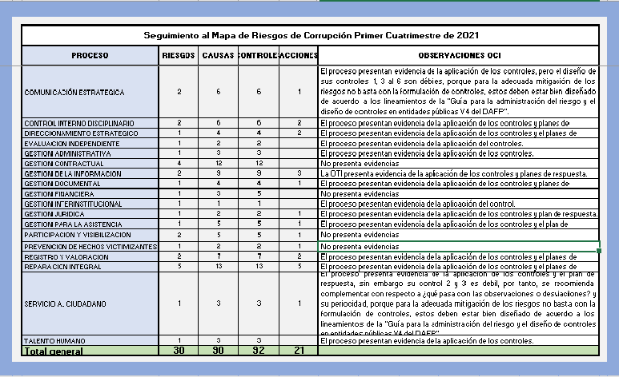Select the PREVENCION DE HECHOS VICTIMIZANTES cell
Screen dimensions: 619x377
[90, 247]
